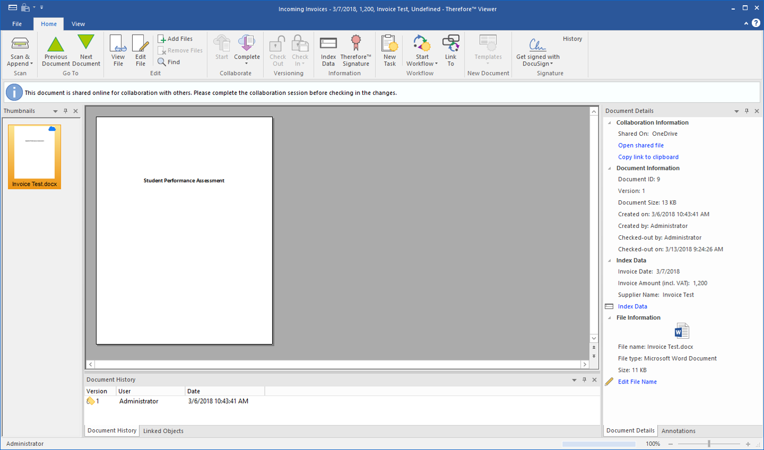
Task: Create a New Task
Action: click(x=389, y=45)
